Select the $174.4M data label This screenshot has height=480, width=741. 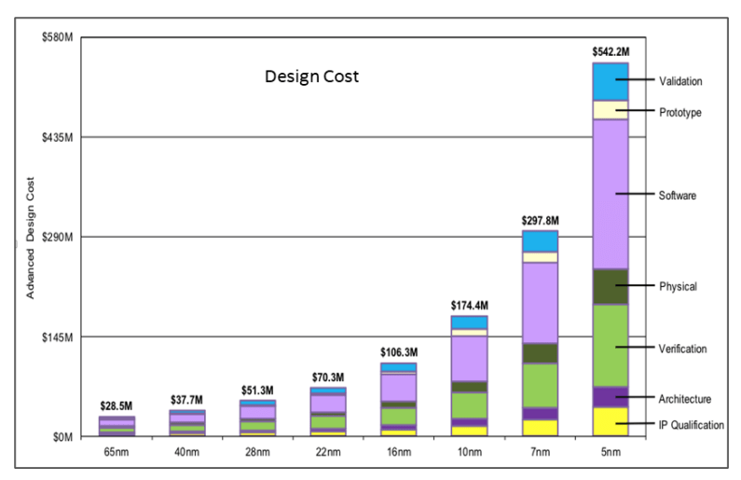(x=469, y=305)
